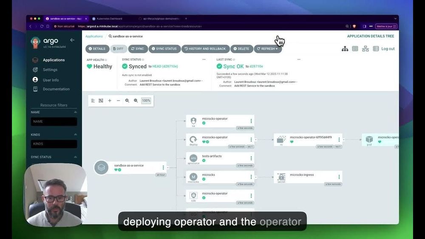Open menu for microcks-operator-6ff95d44f9 replicaset

coord(339,140)
